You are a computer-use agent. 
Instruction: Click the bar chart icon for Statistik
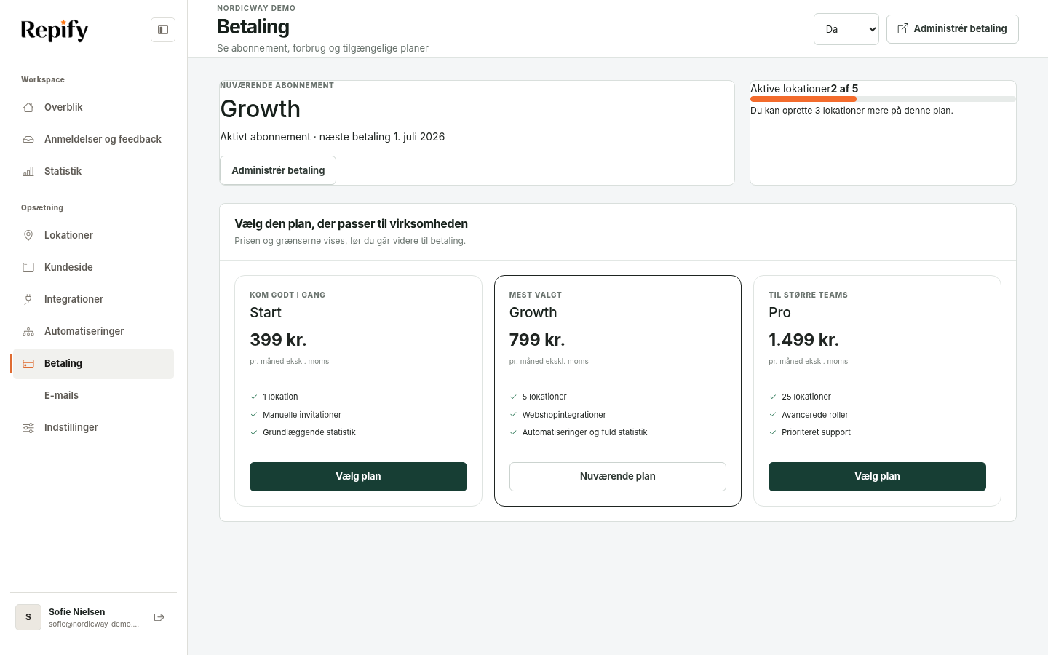click(x=28, y=171)
